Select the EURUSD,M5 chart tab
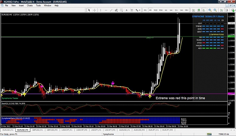 click(23, 130)
